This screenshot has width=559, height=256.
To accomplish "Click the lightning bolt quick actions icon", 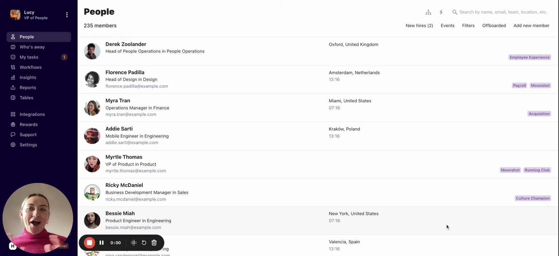I will pyautogui.click(x=441, y=12).
